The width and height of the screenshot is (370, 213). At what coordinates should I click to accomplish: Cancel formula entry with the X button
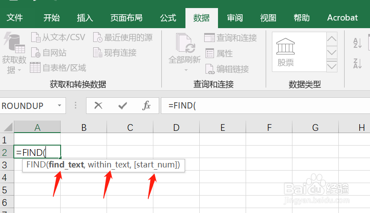coord(98,105)
